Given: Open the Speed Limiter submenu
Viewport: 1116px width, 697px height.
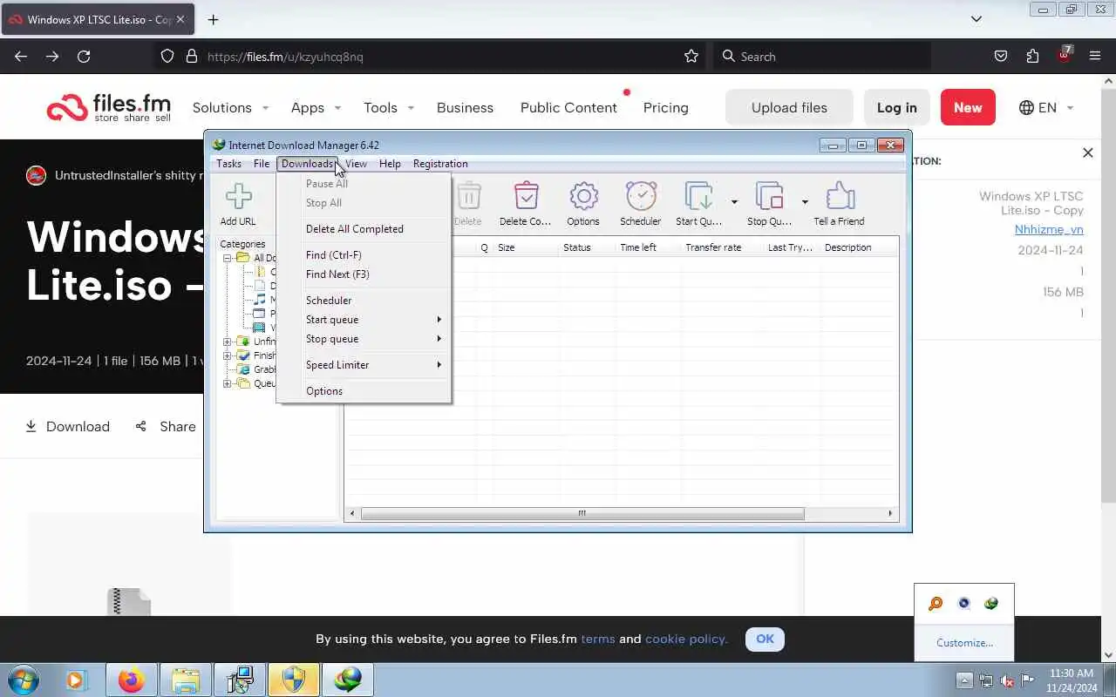Looking at the screenshot, I should coord(364,365).
